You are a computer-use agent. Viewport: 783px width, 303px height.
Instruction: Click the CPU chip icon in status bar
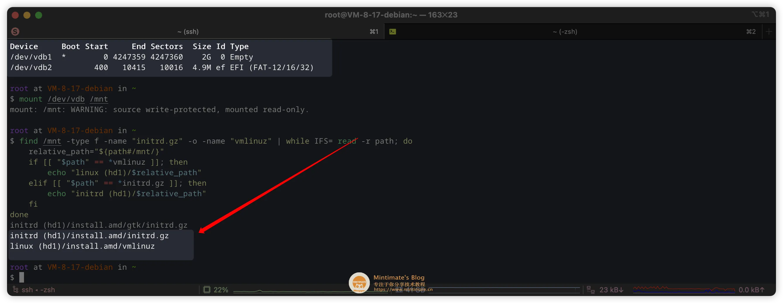207,290
